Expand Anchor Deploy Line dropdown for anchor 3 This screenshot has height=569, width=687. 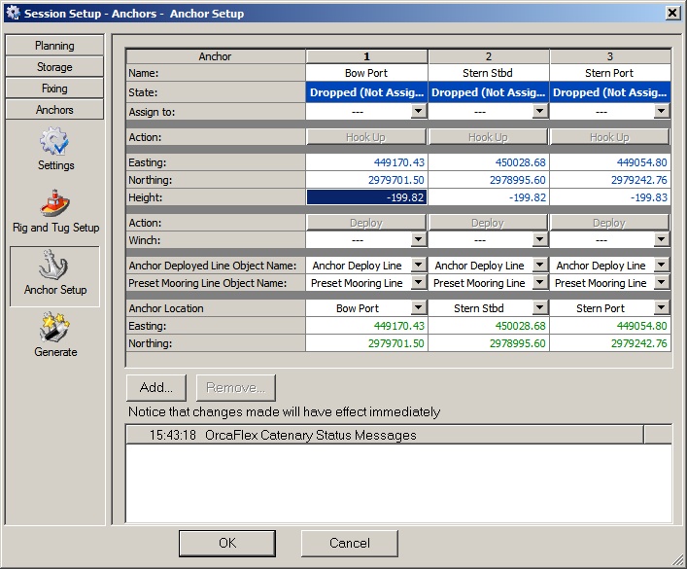661,266
